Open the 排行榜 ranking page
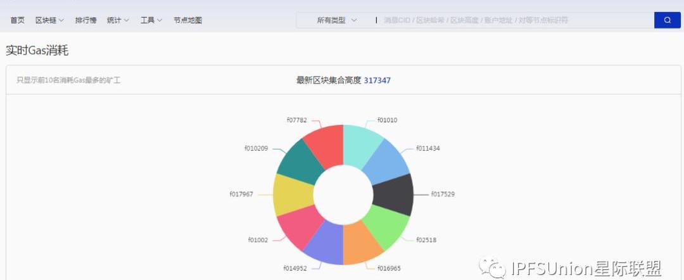Screen dimensions: 684x280 pyautogui.click(x=85, y=20)
